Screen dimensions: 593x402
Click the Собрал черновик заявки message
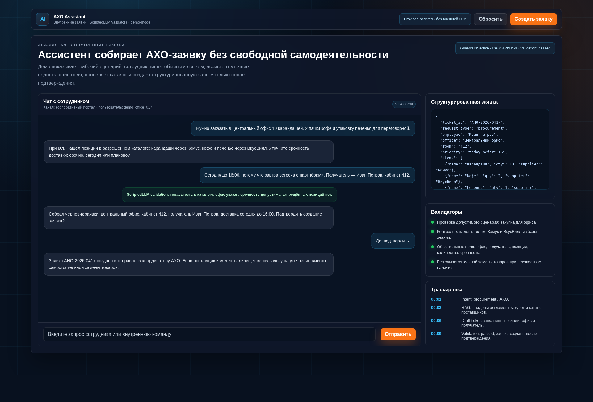188,217
